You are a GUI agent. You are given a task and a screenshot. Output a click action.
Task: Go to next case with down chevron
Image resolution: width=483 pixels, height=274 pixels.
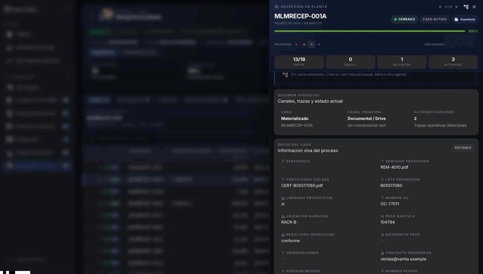click(456, 7)
